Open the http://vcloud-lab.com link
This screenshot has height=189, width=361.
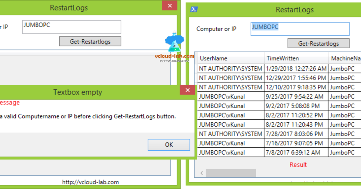tap(91, 182)
